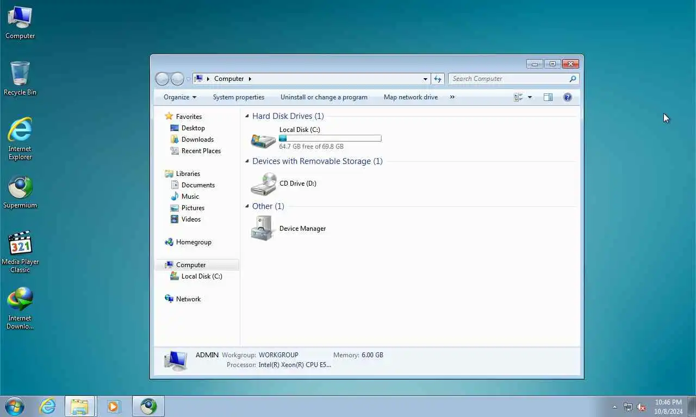Screen dimensions: 696x417
Task: Click the search magnifier icon
Action: point(573,79)
